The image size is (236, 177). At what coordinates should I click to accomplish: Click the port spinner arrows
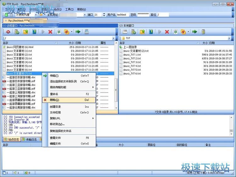coord(104,15)
